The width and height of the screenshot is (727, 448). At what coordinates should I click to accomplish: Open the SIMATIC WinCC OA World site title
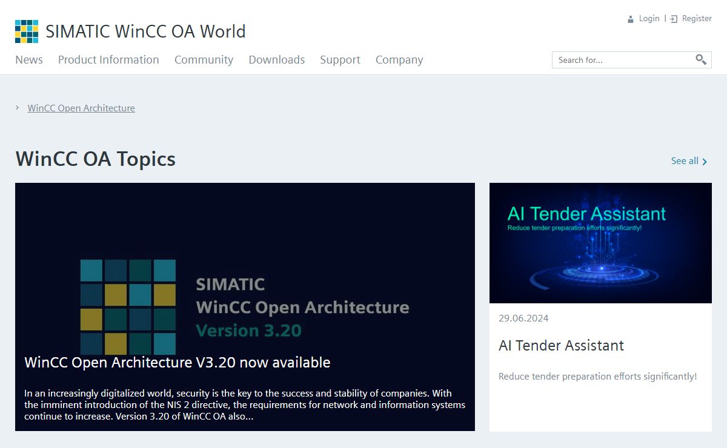[146, 31]
